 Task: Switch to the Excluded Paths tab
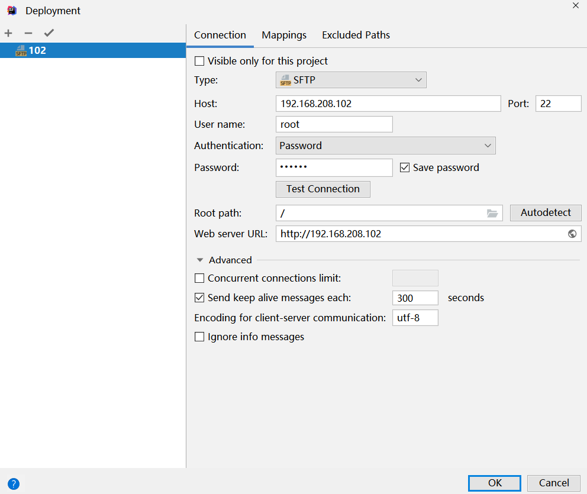pyautogui.click(x=356, y=35)
